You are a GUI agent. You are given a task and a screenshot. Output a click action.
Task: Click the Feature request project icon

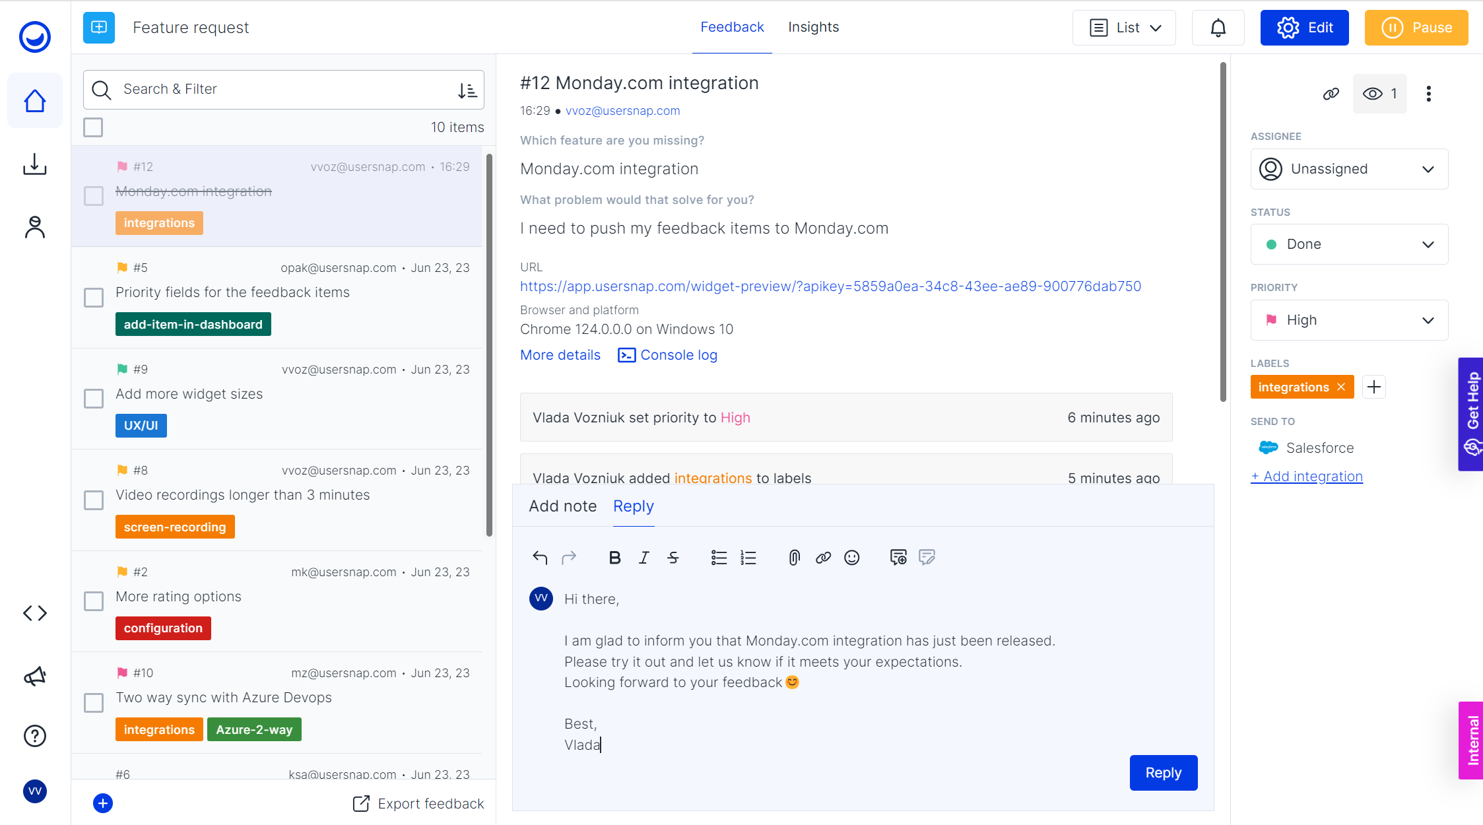[99, 27]
